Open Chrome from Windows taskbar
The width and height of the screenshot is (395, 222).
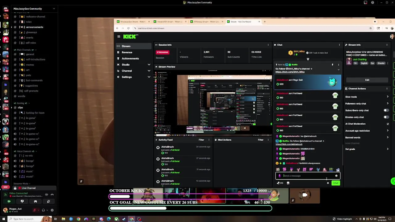coord(78,219)
